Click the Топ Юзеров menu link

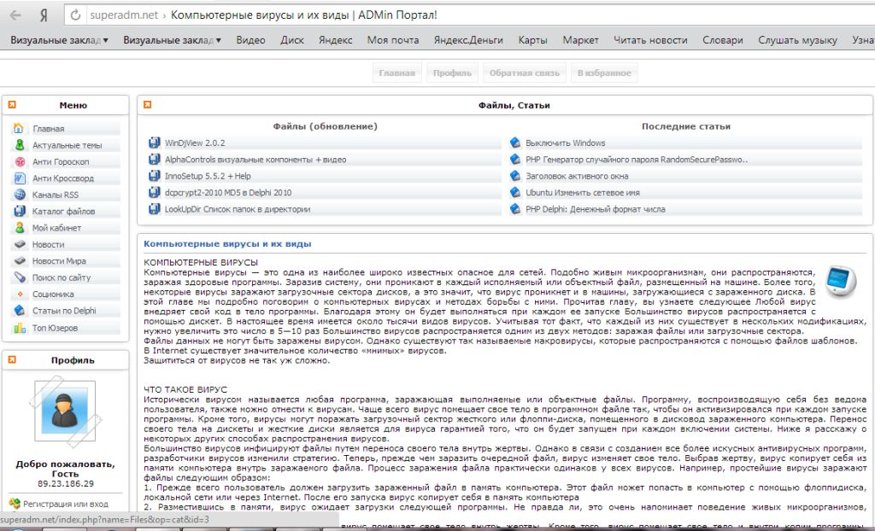[x=55, y=328]
